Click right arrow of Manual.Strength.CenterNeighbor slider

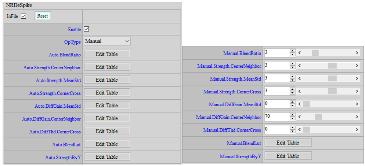click(357, 66)
